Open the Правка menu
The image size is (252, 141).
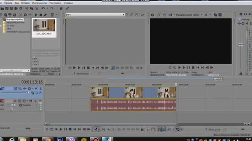(8, 3)
